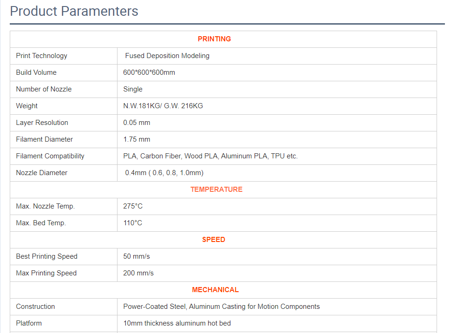Screen dimensions: 457x333
Task: Click the Product Paramenters heading
Action: click(x=74, y=11)
